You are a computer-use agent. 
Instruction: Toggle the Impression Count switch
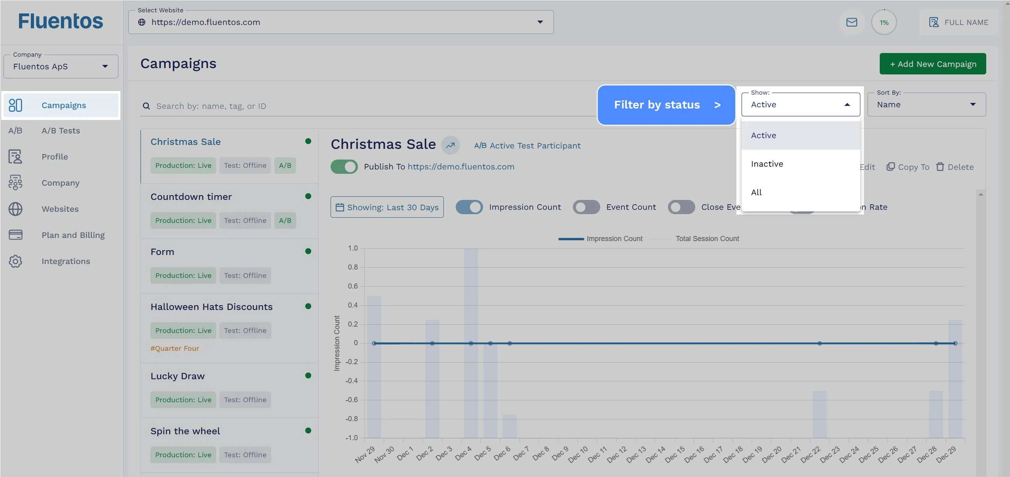click(469, 207)
